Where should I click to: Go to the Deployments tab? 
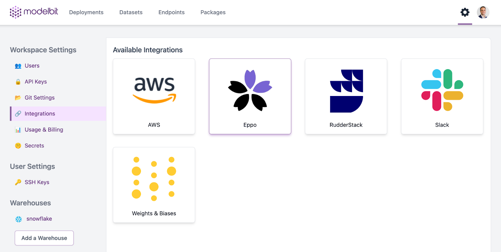click(86, 13)
